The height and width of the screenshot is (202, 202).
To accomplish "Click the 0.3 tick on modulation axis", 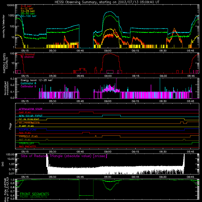I will 12,79.
